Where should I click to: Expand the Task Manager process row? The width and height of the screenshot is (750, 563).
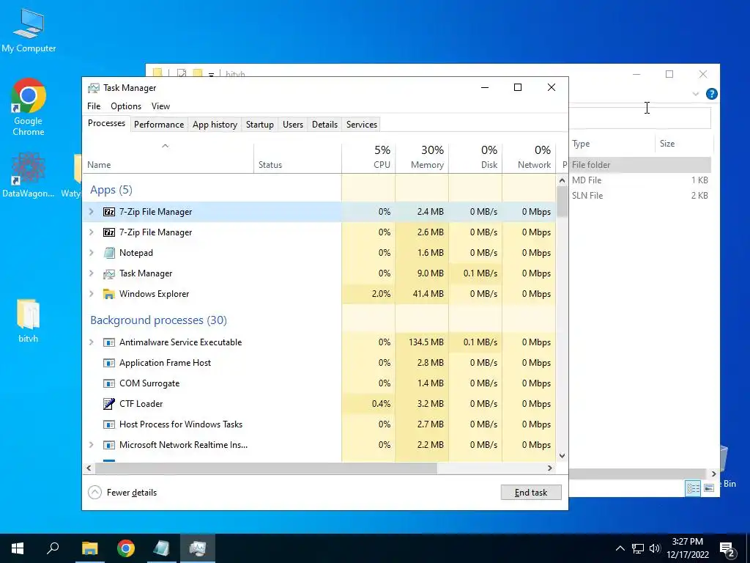(x=92, y=273)
